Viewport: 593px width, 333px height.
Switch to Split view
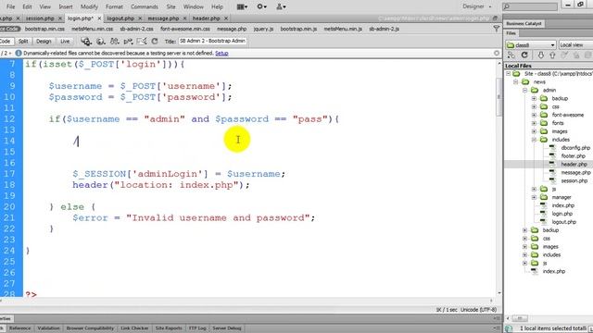coord(23,41)
